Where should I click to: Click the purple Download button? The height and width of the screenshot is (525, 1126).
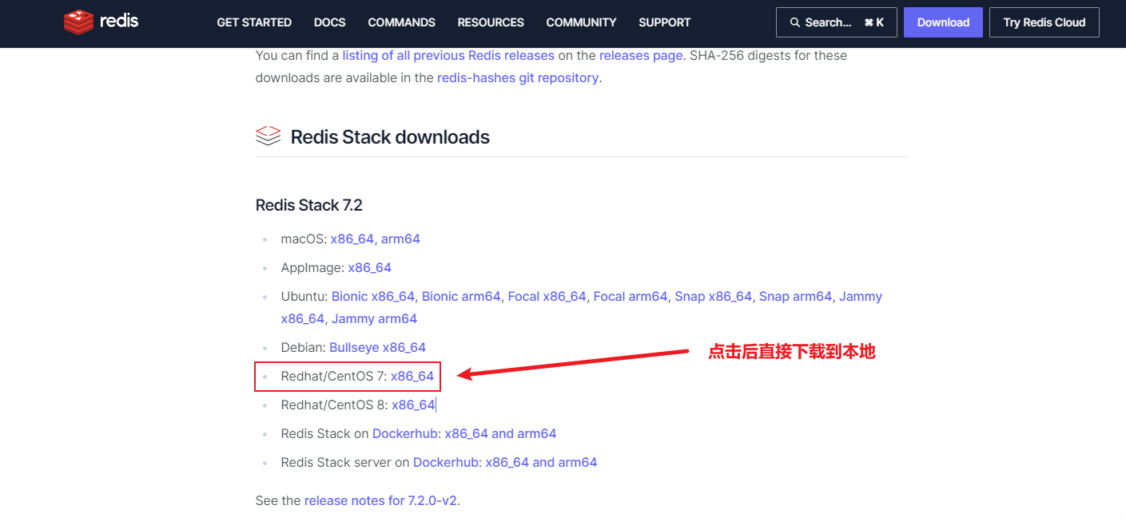(943, 22)
